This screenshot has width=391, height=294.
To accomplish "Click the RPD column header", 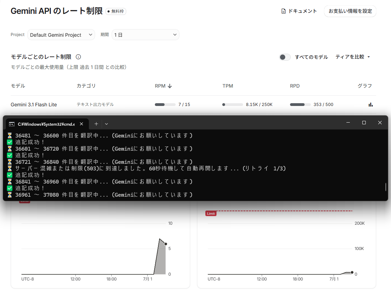I will (x=295, y=86).
